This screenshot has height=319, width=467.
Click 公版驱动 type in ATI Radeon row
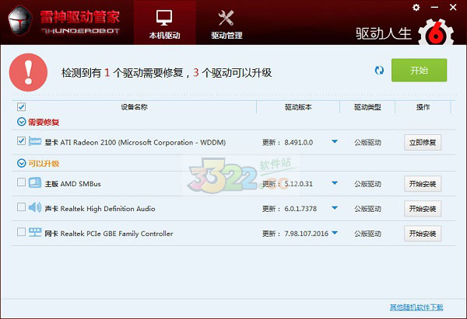pos(367,143)
